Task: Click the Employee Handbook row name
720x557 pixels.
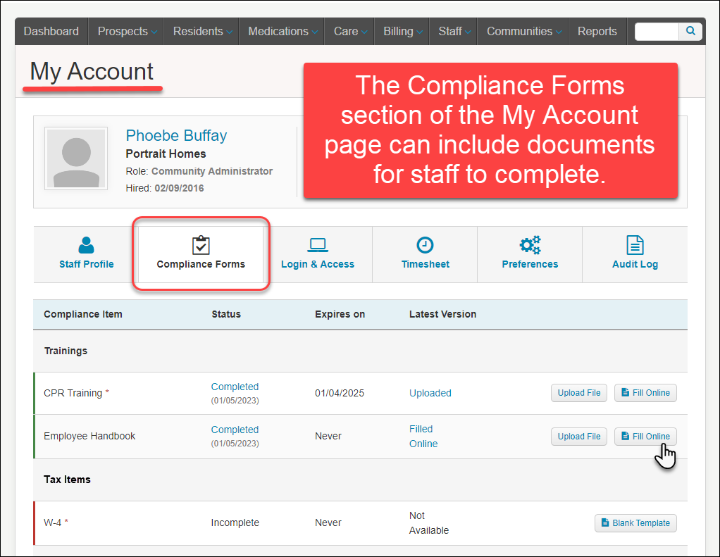Action: [89, 437]
